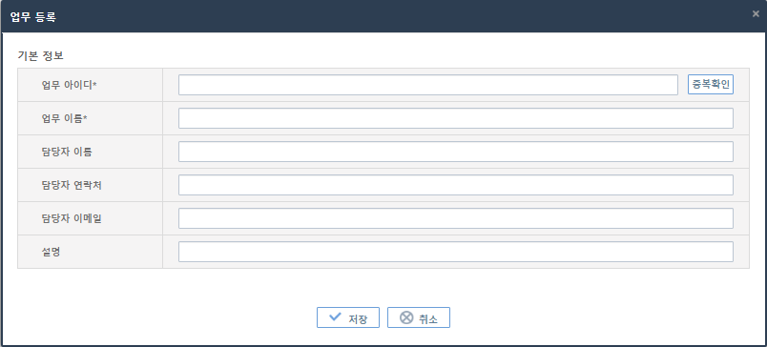Screen dimensions: 767x347
Task: Click the 업무 이름* label
Action: tap(65, 118)
